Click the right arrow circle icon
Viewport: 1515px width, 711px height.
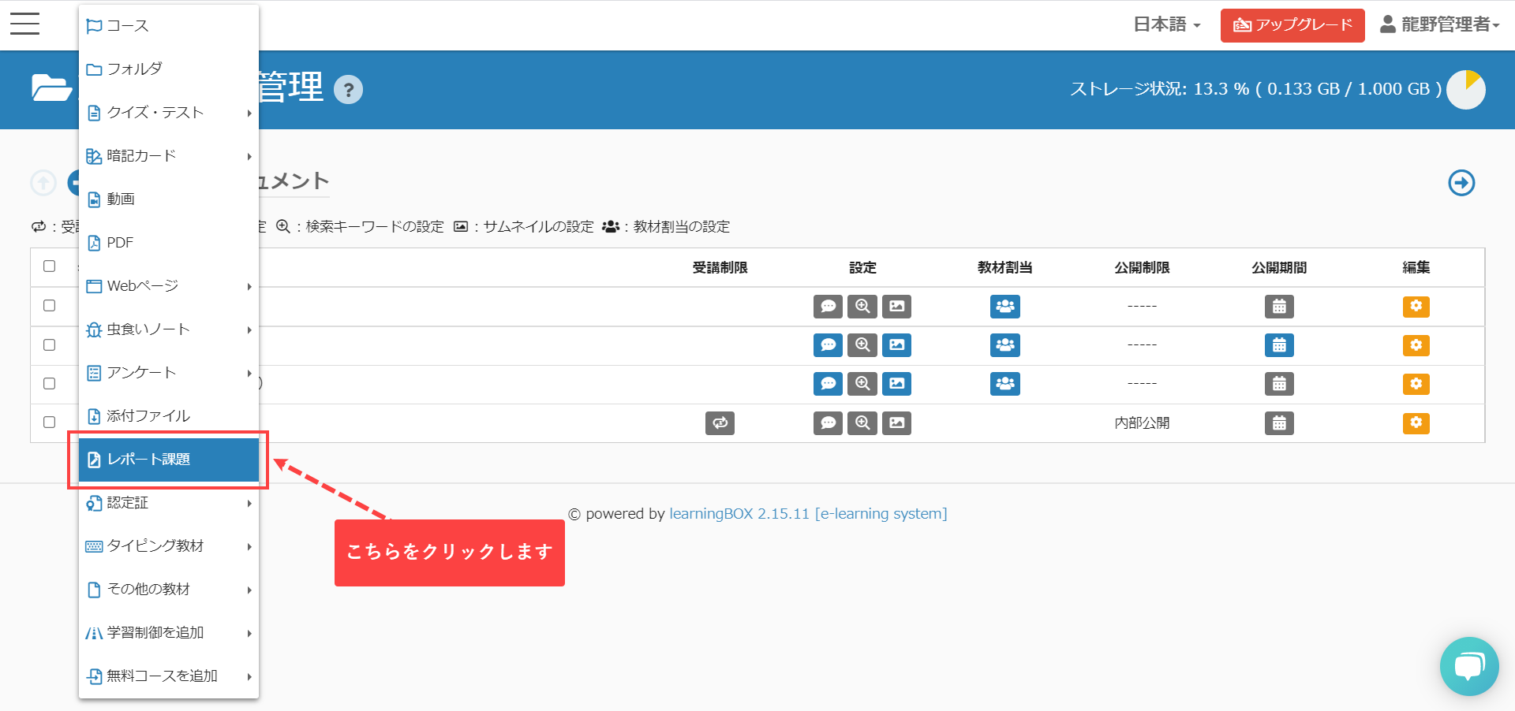click(x=1461, y=183)
